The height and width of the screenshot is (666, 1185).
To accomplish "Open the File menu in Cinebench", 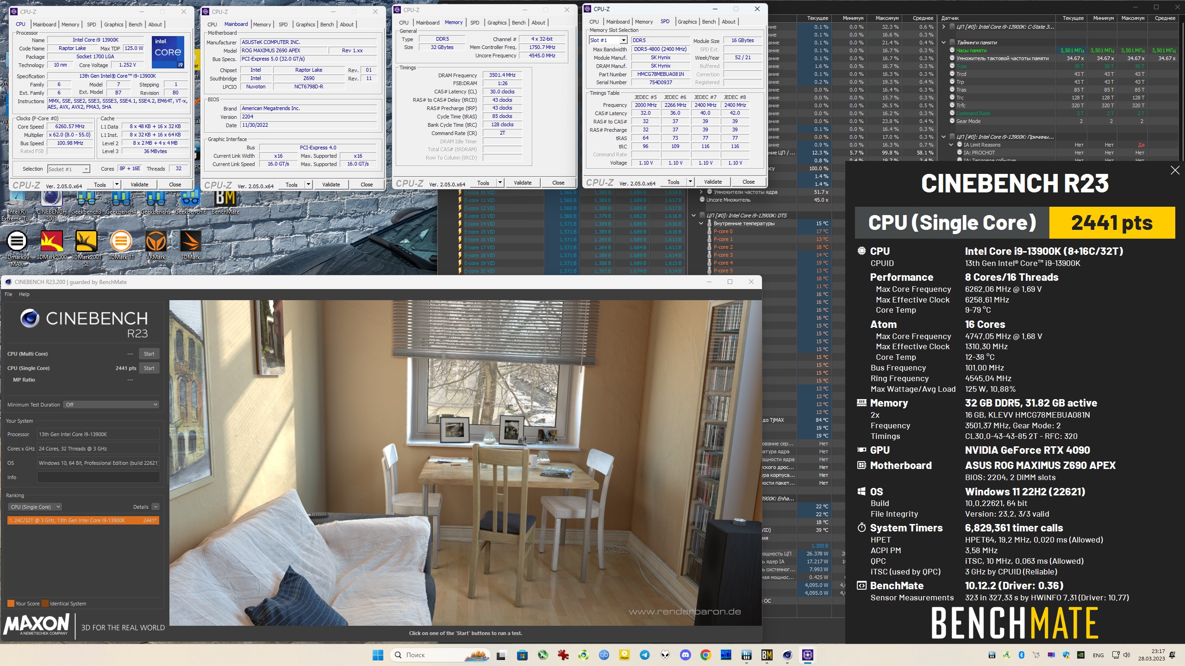I will [8, 294].
